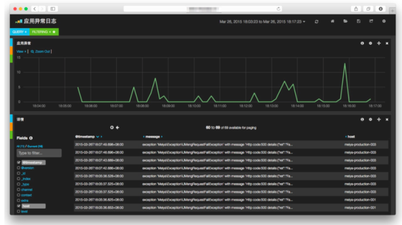Expand the 18:05:36.653 log row
This screenshot has height=225, width=402.
coord(231,207)
